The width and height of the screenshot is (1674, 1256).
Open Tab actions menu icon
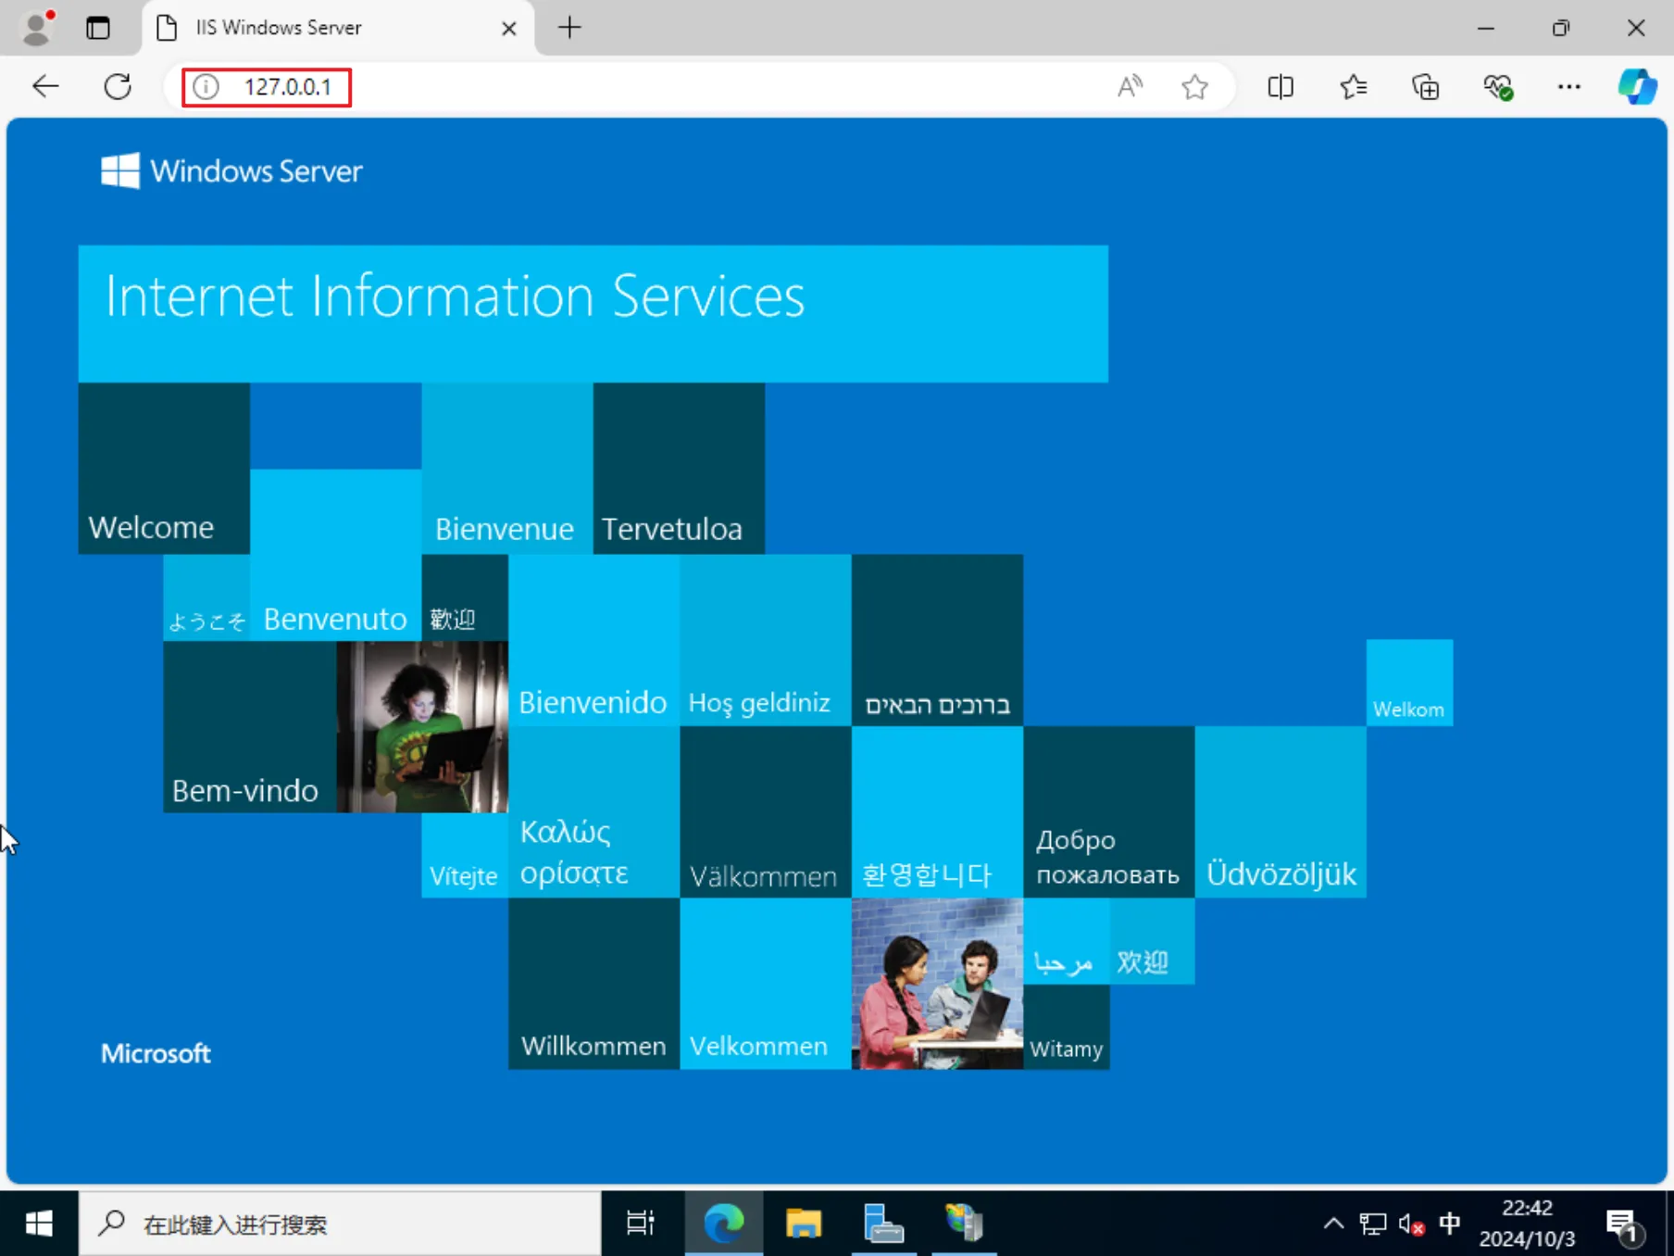coord(98,28)
